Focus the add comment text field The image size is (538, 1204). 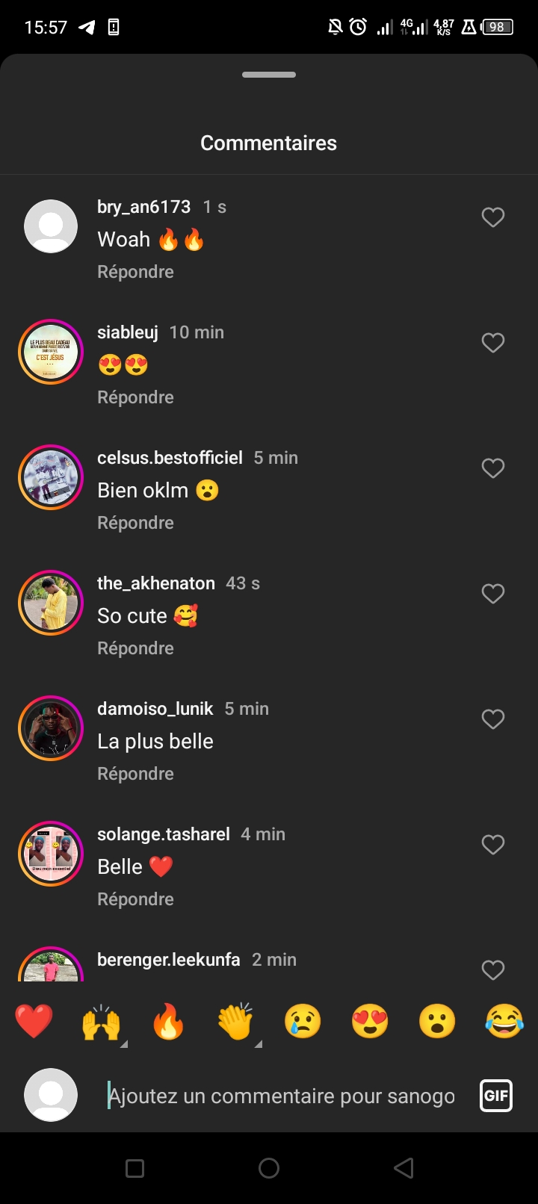[x=281, y=1096]
